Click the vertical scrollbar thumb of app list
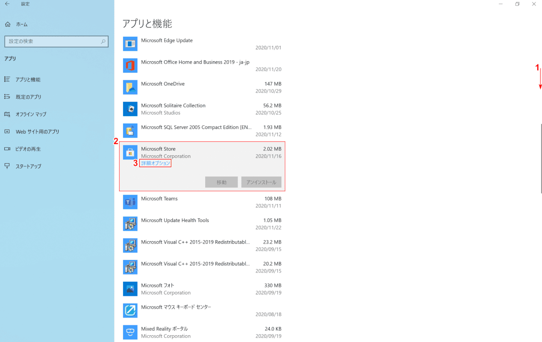 [x=541, y=159]
